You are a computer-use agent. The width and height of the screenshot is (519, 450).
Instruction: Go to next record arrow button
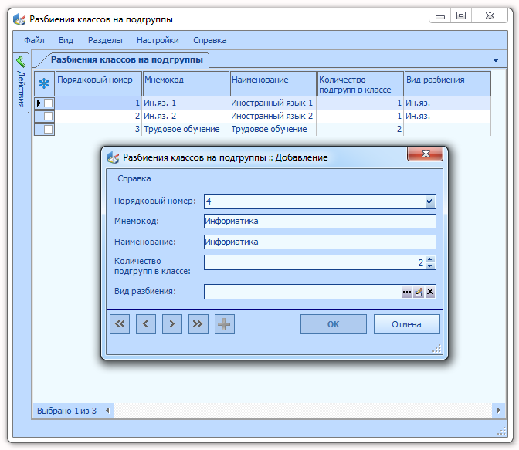pos(172,324)
